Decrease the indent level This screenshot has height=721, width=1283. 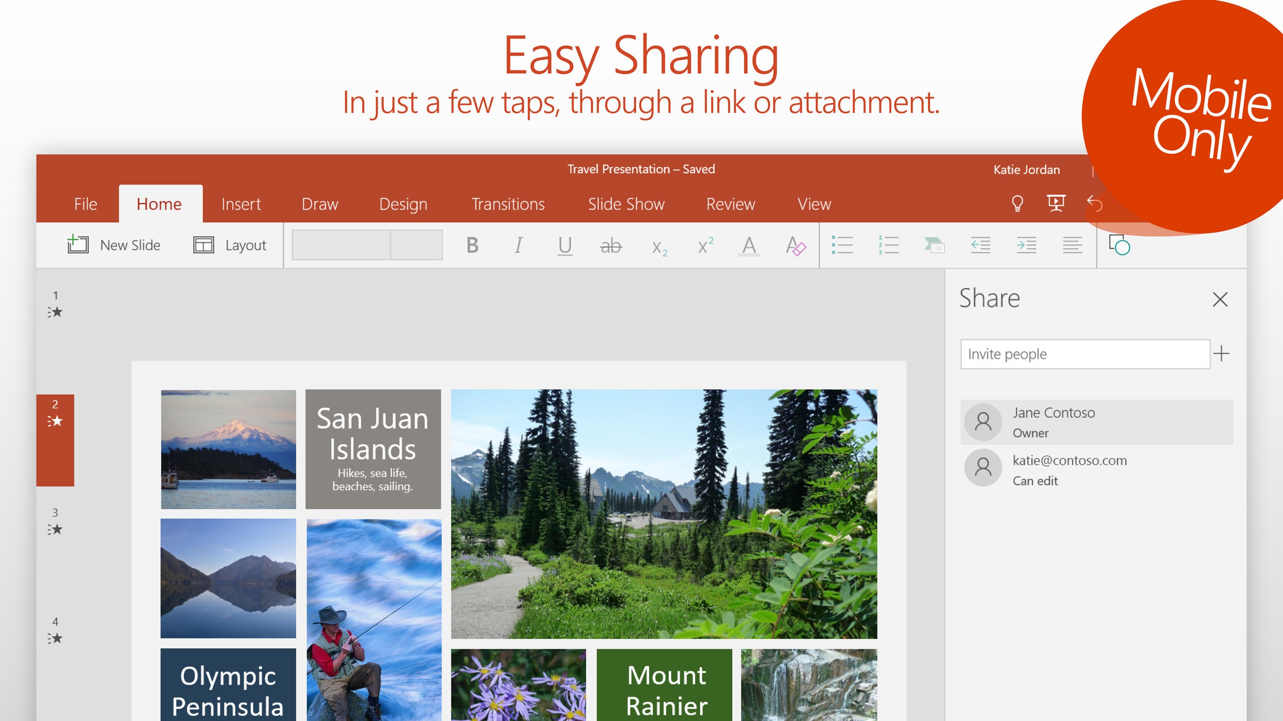[x=980, y=245]
